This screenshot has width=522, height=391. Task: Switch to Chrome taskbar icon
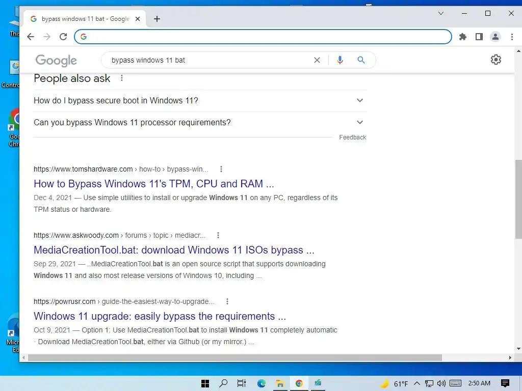click(x=299, y=383)
